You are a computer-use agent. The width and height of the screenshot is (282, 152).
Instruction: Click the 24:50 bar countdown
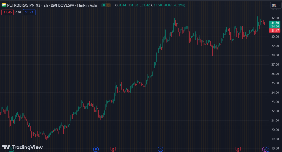point(275,26)
